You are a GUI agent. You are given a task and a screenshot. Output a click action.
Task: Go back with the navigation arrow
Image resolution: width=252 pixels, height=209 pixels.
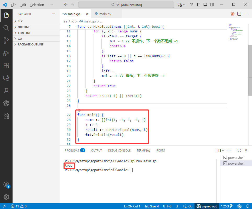click(x=66, y=5)
